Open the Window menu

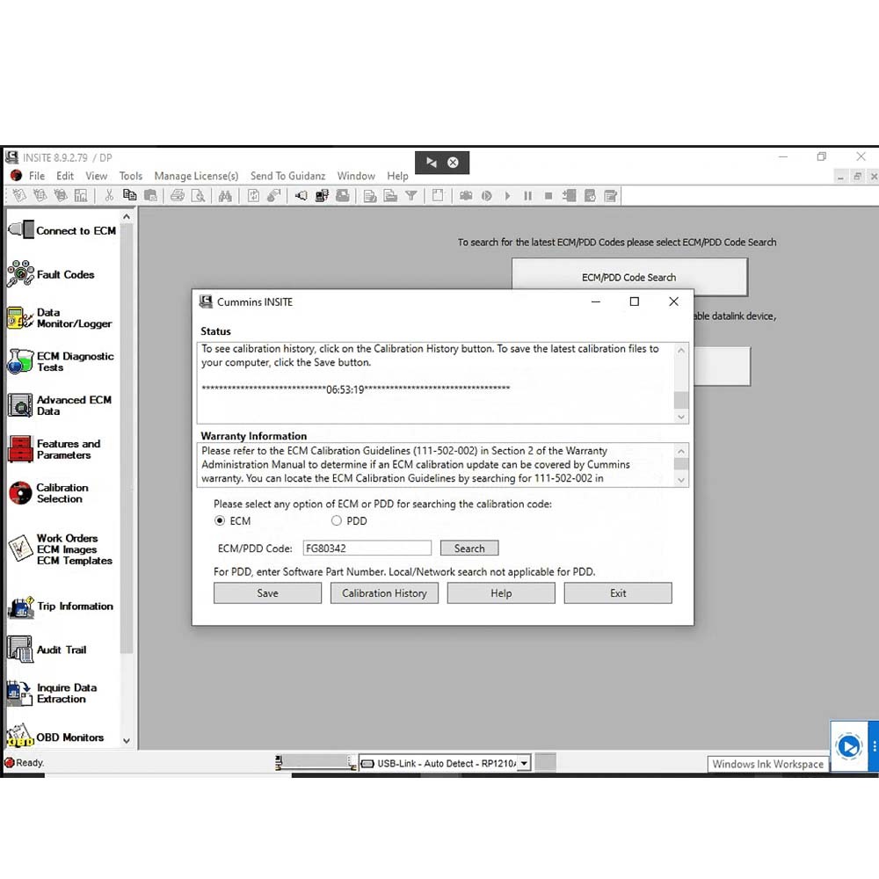click(x=356, y=176)
